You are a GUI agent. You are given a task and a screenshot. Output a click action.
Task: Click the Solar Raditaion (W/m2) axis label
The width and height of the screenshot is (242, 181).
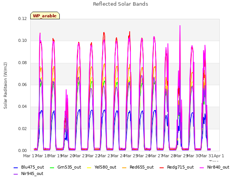tap(5, 86)
